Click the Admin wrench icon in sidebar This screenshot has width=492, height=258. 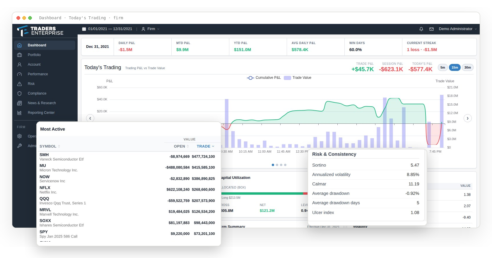click(20, 146)
